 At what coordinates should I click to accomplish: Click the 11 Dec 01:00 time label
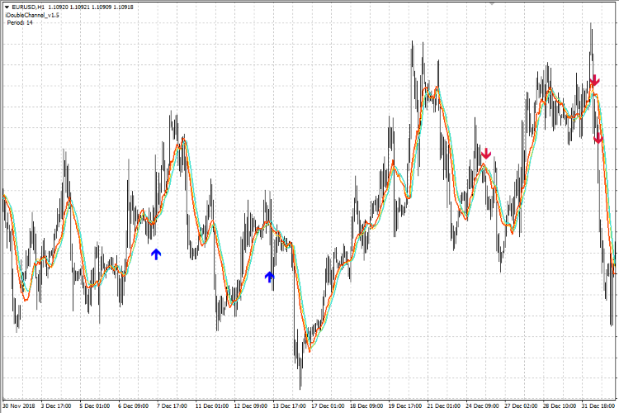(212, 406)
